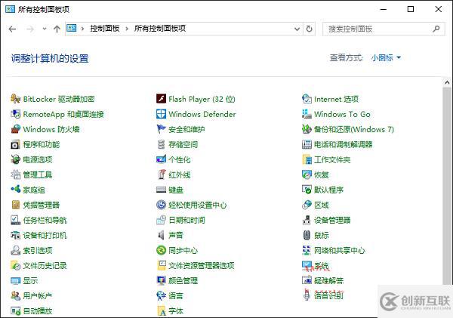
Task: Open the 颜色管理 link
Action: tap(183, 280)
